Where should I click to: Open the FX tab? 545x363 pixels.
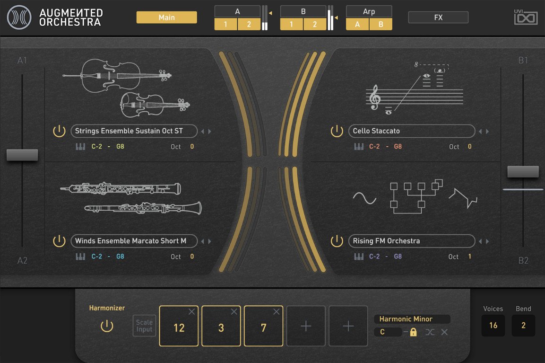coord(438,18)
